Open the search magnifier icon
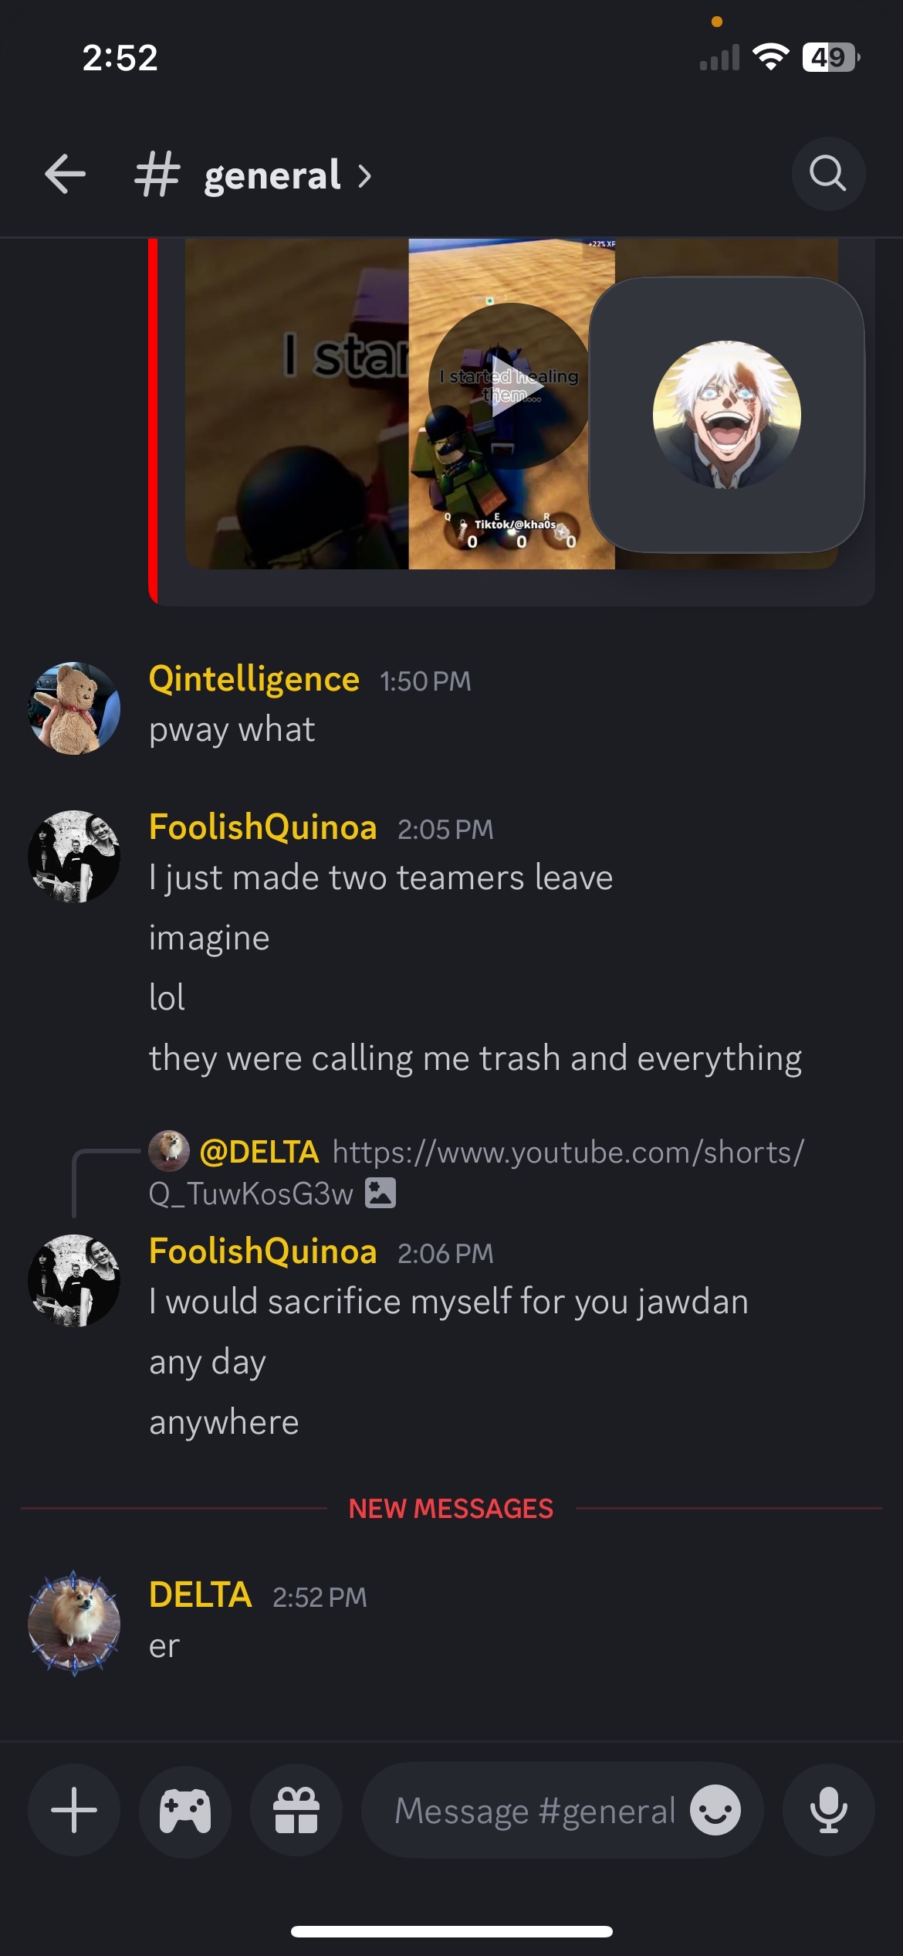903x1956 pixels. click(x=828, y=174)
